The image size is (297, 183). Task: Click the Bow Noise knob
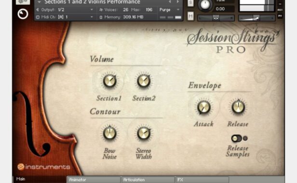109,133
